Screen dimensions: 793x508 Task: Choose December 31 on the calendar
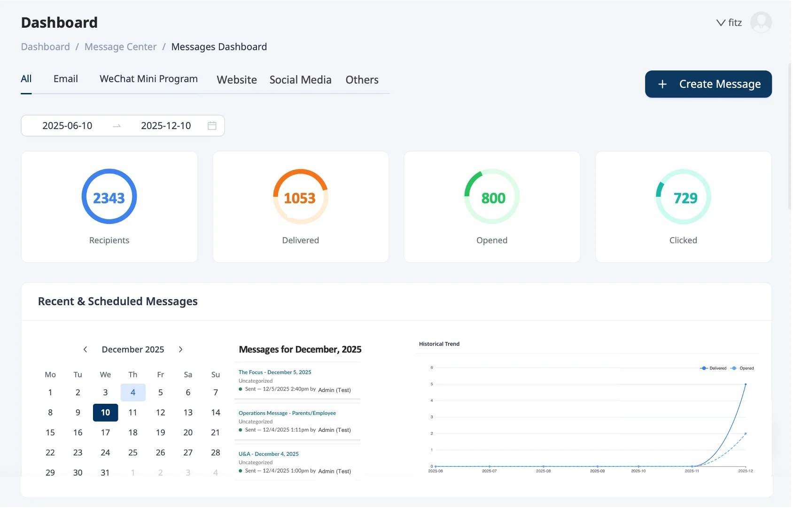[105, 473]
